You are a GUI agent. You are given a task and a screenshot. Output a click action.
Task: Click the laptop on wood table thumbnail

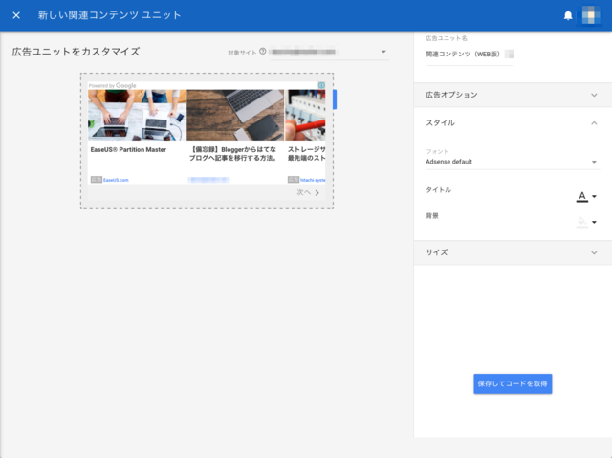(235, 115)
